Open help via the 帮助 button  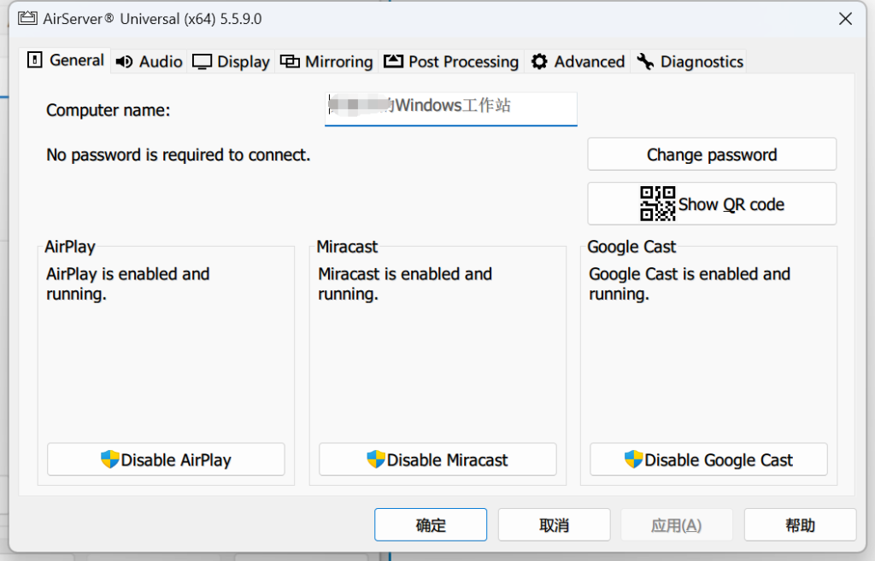coord(800,525)
